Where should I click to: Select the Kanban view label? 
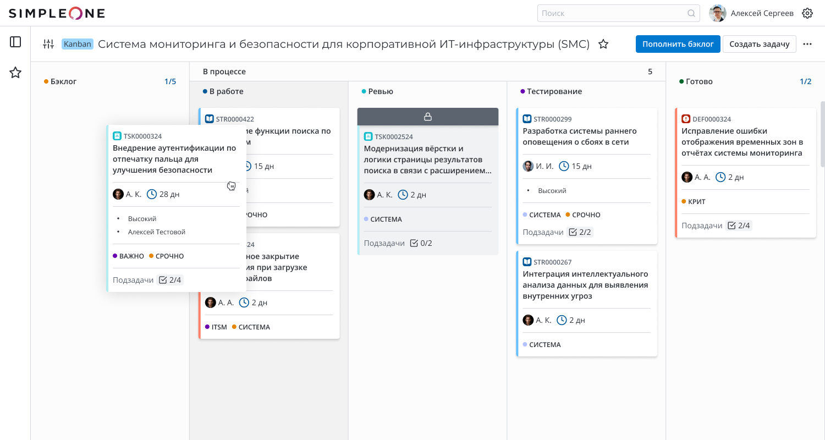tap(77, 43)
